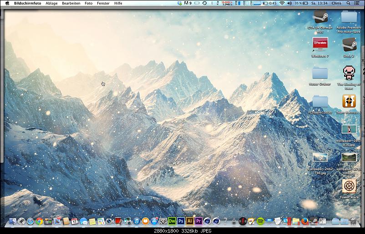Open Adobe updater icon showing 9
Image resolution: width=365 pixels, height=234 pixels.
click(188, 3)
